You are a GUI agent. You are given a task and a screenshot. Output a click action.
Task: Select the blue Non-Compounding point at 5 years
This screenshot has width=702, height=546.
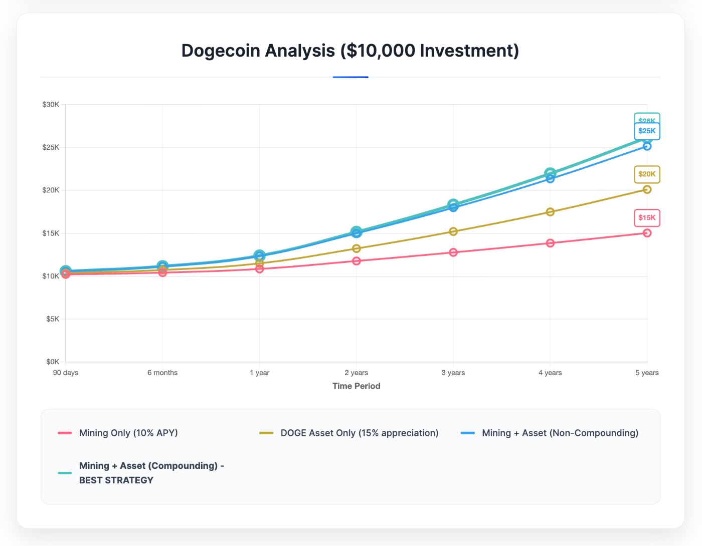[x=647, y=146]
